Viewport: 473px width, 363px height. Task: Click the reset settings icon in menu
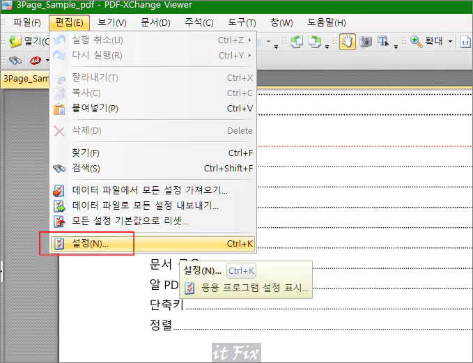click(59, 221)
